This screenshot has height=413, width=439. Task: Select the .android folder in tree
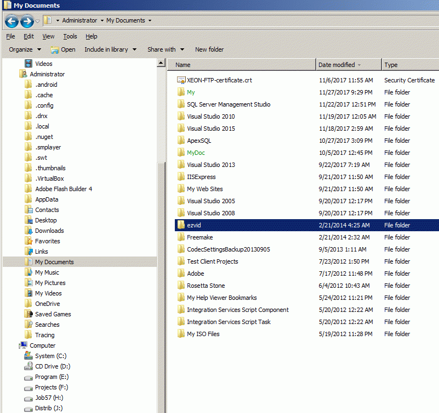click(x=41, y=85)
